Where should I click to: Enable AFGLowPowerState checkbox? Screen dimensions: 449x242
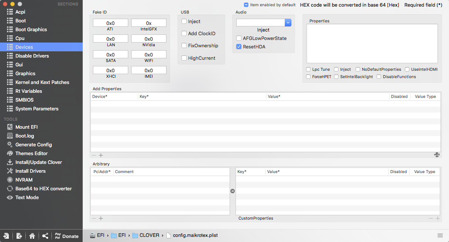pos(239,38)
